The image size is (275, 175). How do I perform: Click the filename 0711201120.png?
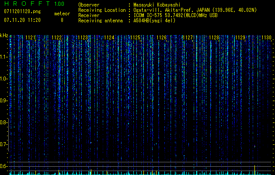pyautogui.click(x=22, y=11)
